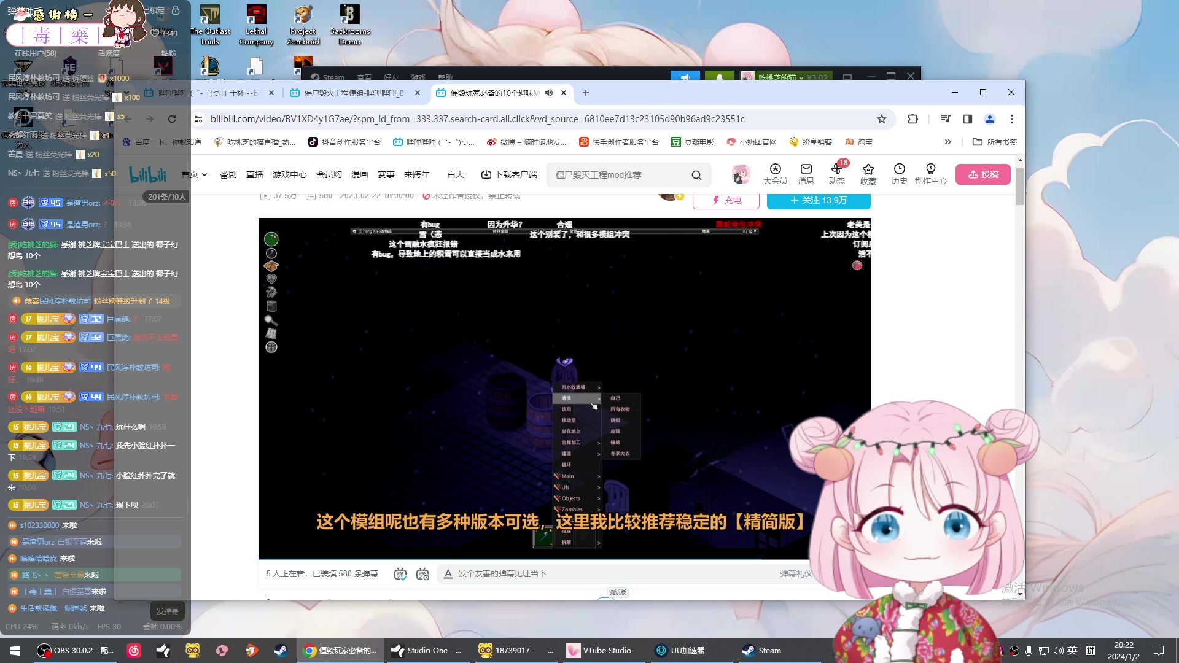1179x663 pixels.
Task: Open the 淘宝 bookmark
Action: 858,142
